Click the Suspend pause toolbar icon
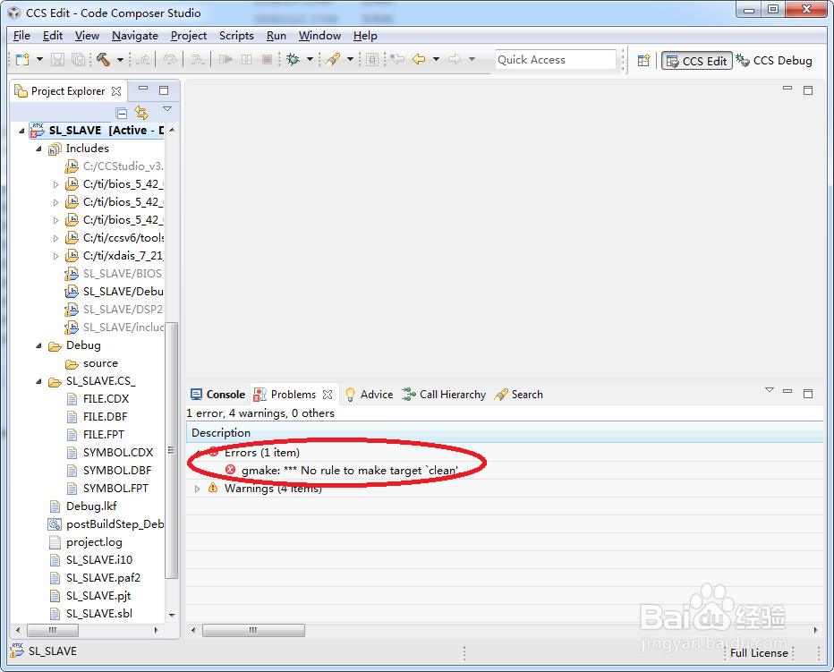Image resolution: width=834 pixels, height=672 pixels. tap(246, 59)
